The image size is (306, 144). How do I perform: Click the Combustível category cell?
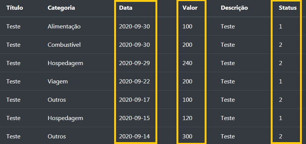(x=64, y=45)
